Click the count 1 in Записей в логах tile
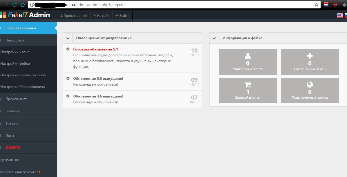This screenshot has height=177, width=347. (248, 92)
